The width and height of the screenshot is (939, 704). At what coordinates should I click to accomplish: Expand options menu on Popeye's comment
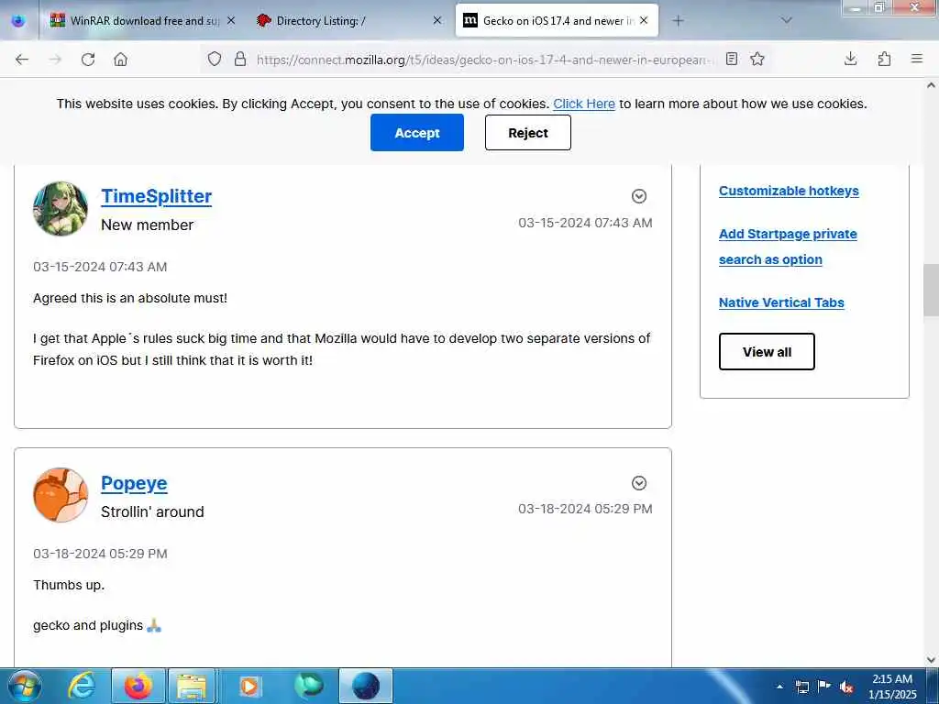click(639, 483)
